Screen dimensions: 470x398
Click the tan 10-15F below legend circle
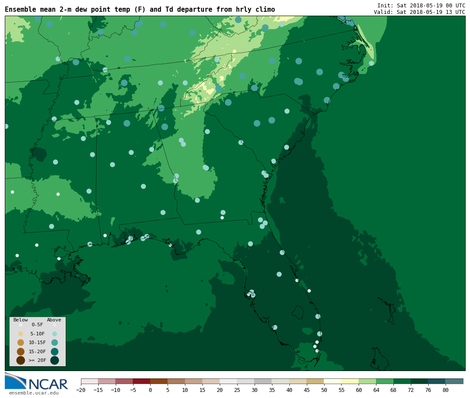coord(21,343)
